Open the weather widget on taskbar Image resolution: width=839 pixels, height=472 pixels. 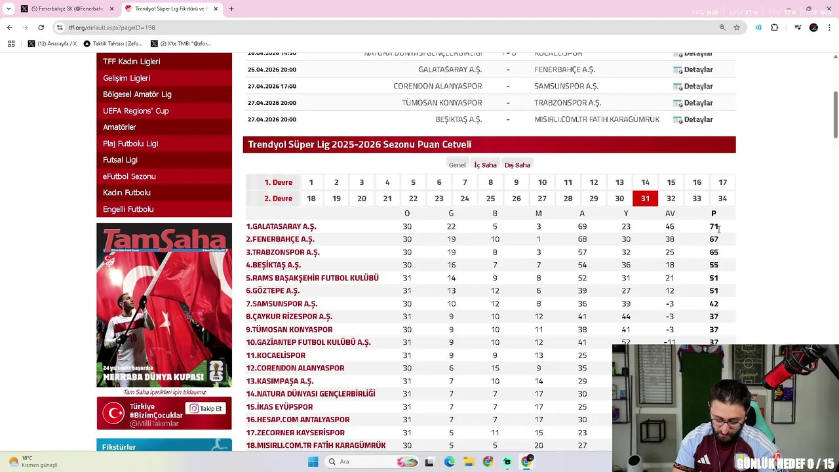(33, 462)
